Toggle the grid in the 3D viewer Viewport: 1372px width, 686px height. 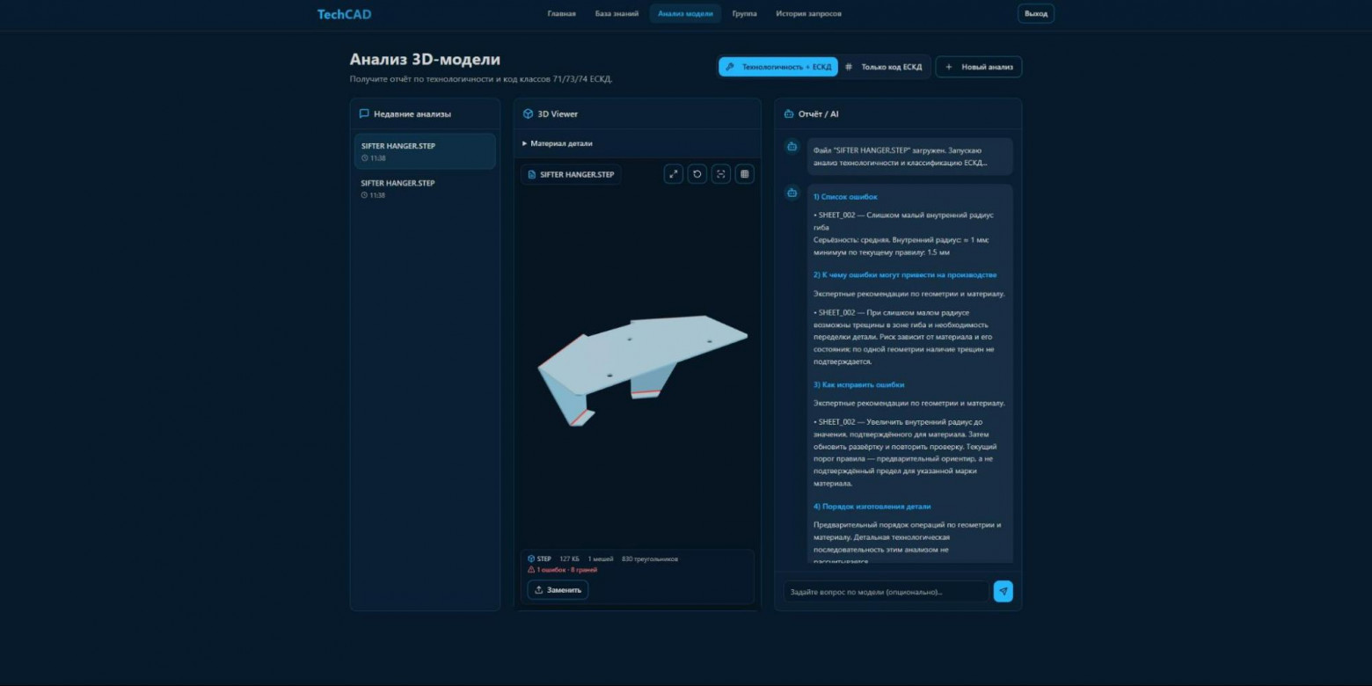tap(745, 174)
